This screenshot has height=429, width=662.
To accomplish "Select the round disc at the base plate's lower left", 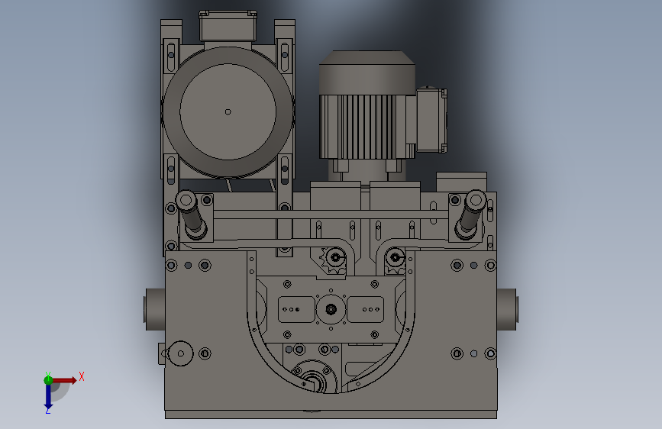I will (x=180, y=353).
